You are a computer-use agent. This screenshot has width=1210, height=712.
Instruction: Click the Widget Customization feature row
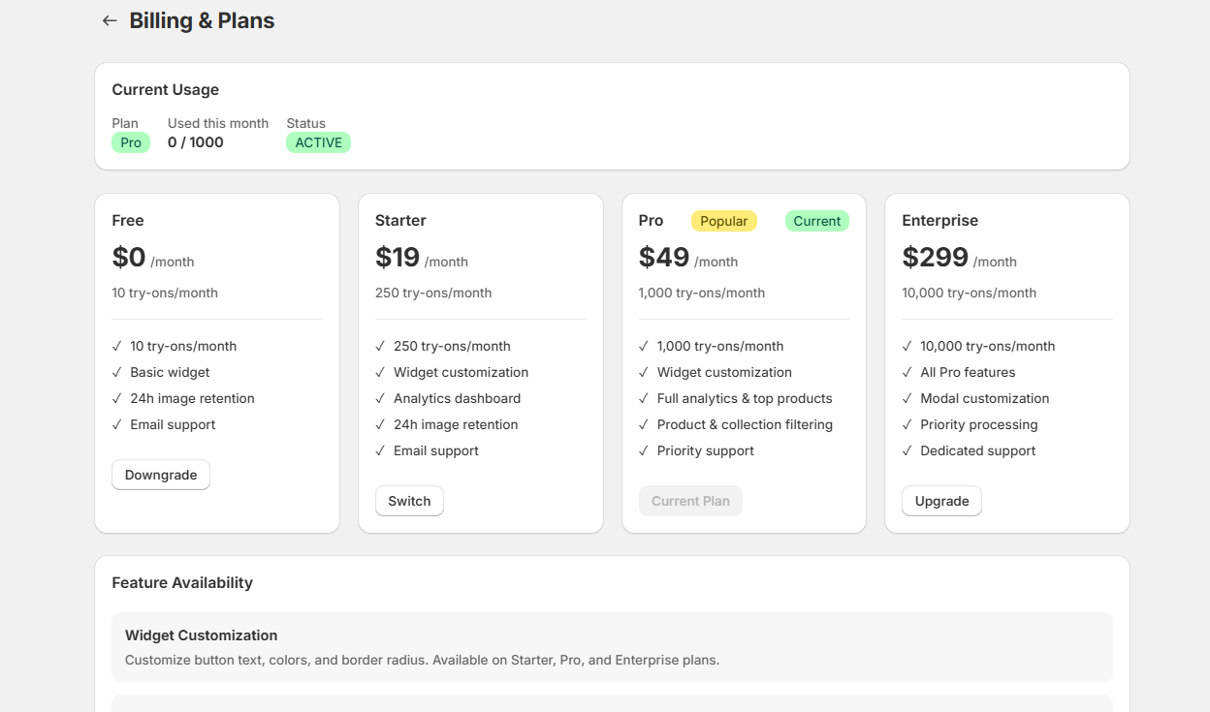pos(611,647)
